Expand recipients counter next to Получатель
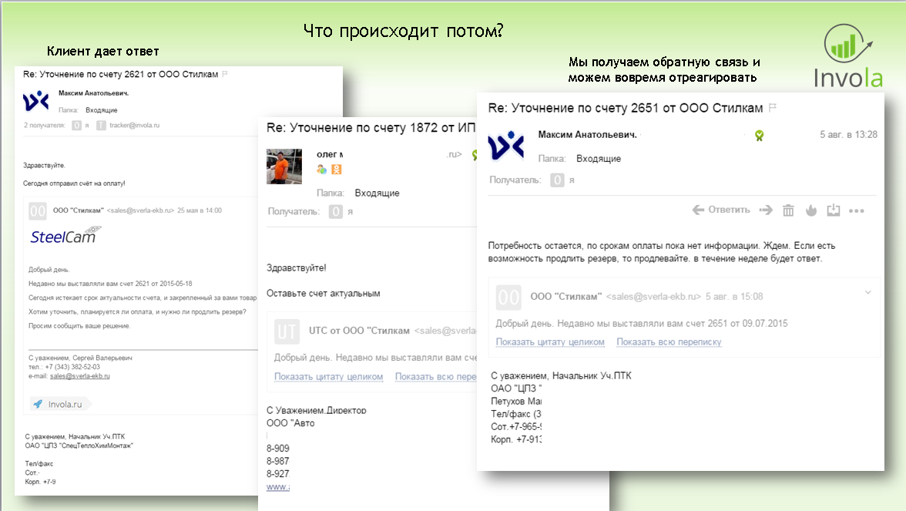Image resolution: width=906 pixels, height=511 pixels. pyautogui.click(x=557, y=179)
